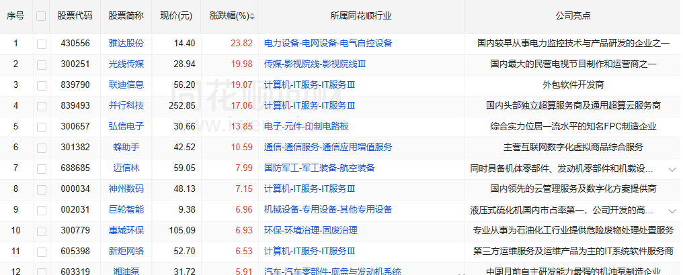Viewport: 683px width, 275px height.
Task: Click stock code 839790
Action: (x=75, y=85)
